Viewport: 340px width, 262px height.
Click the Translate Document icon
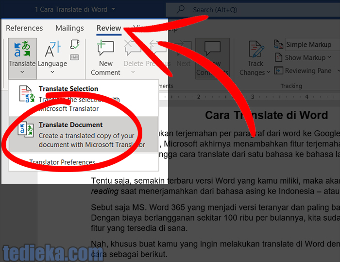[26, 130]
